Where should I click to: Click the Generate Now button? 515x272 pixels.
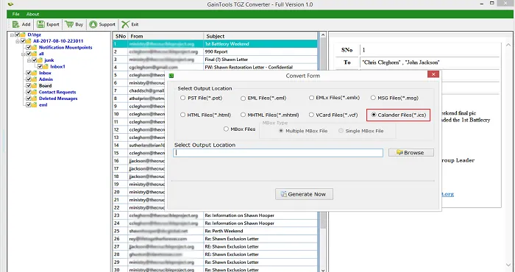(304, 194)
